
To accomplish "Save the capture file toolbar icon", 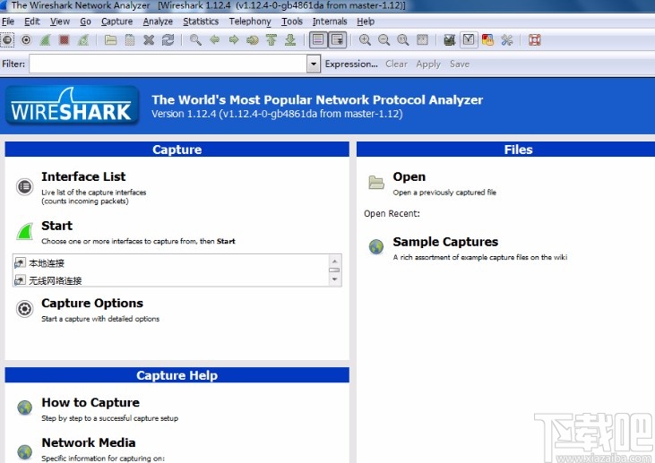I will coord(130,40).
